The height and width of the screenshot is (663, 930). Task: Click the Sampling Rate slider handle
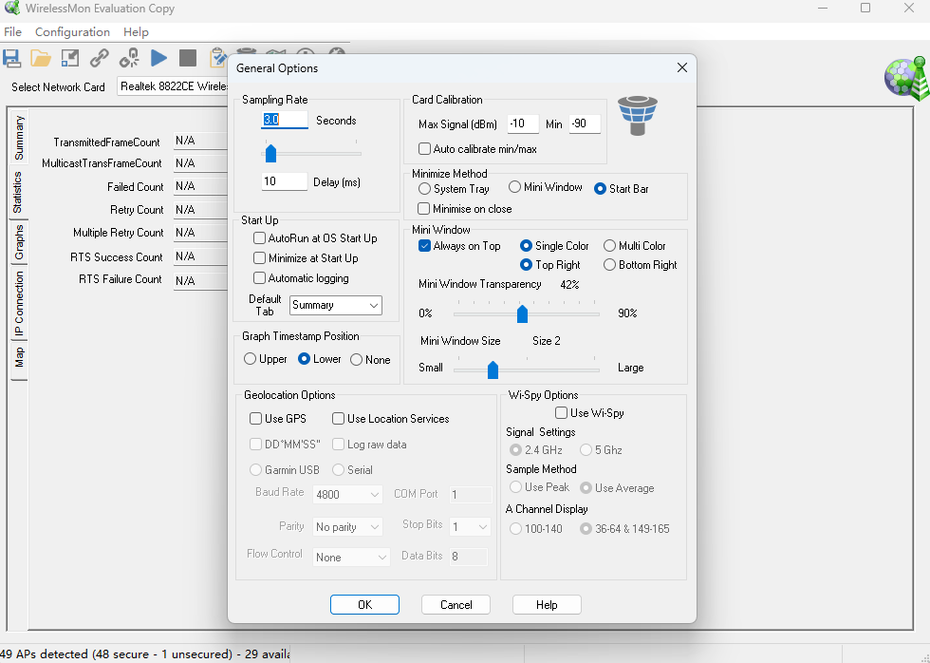pyautogui.click(x=270, y=153)
